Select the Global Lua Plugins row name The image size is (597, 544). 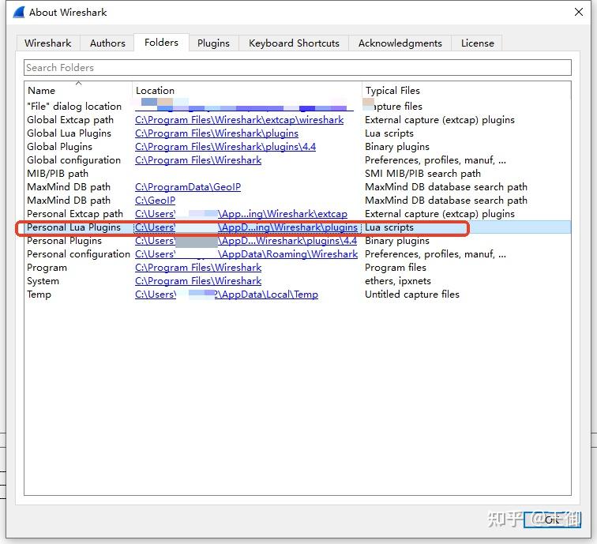pos(69,133)
